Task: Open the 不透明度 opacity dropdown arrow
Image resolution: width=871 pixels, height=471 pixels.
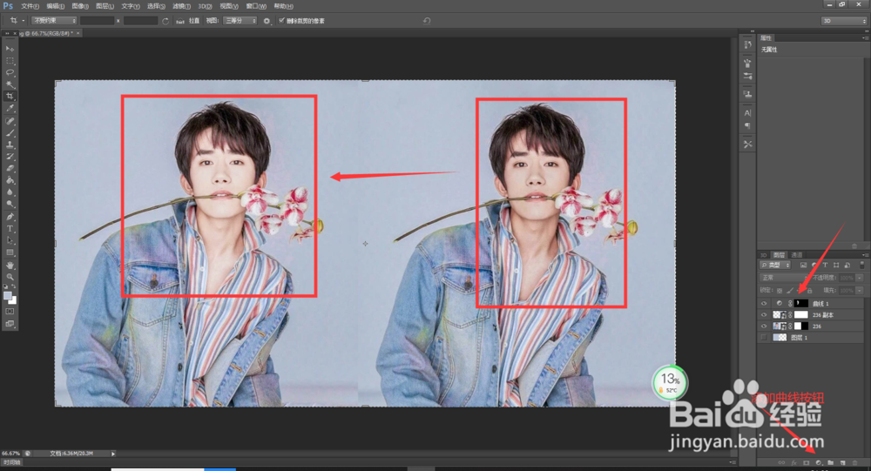Action: 860,277
